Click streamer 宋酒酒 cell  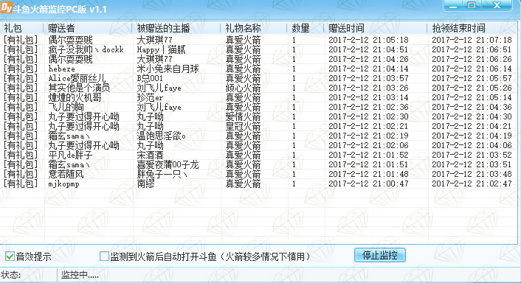[150, 155]
